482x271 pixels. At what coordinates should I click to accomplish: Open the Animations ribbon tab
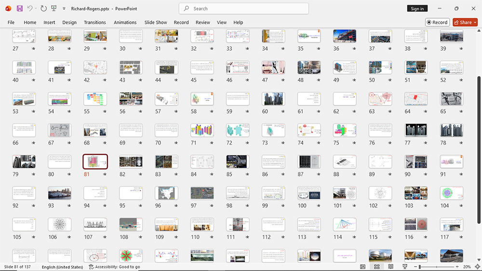click(125, 22)
